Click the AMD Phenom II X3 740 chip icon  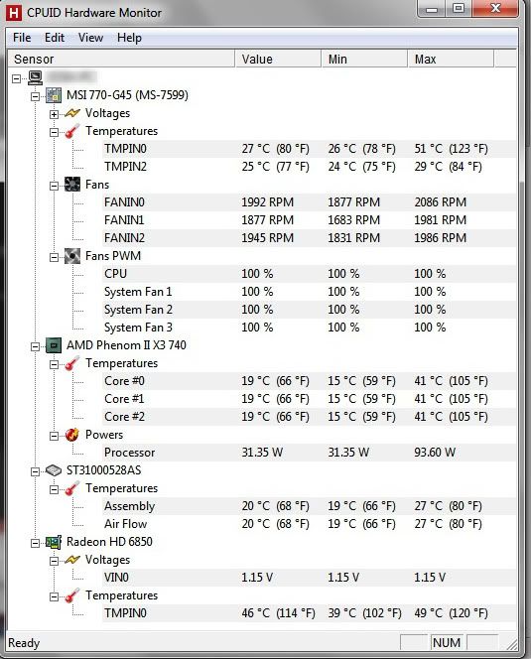[54, 345]
